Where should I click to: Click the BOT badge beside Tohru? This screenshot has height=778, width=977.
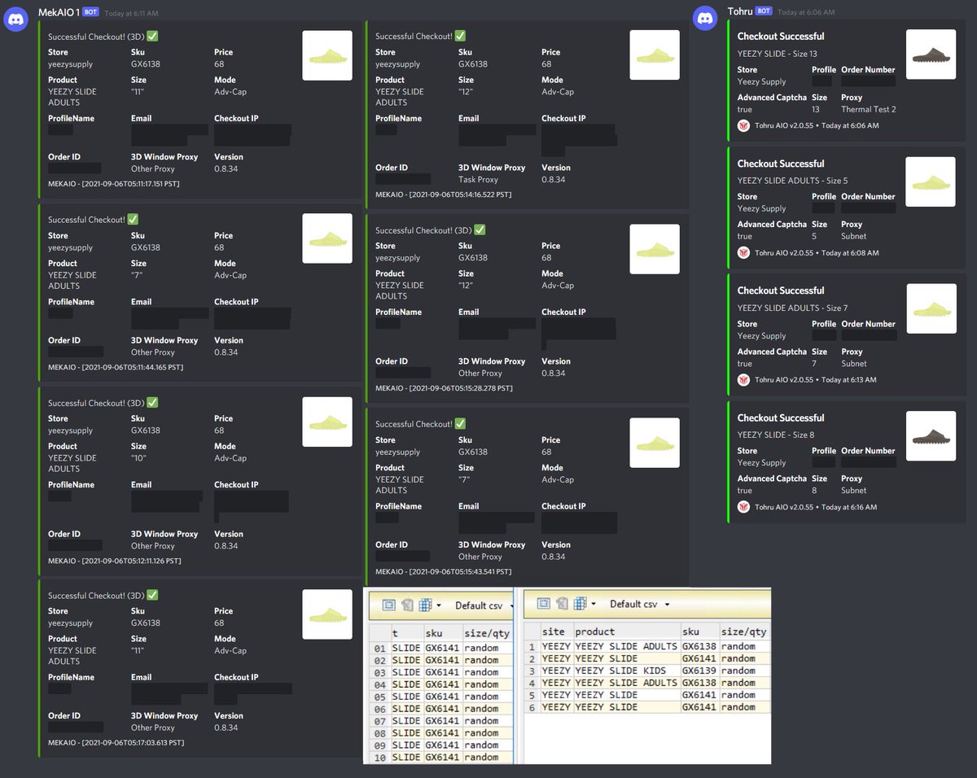[x=764, y=11]
